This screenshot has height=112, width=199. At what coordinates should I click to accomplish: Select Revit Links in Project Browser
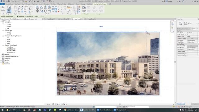(x=7, y=64)
